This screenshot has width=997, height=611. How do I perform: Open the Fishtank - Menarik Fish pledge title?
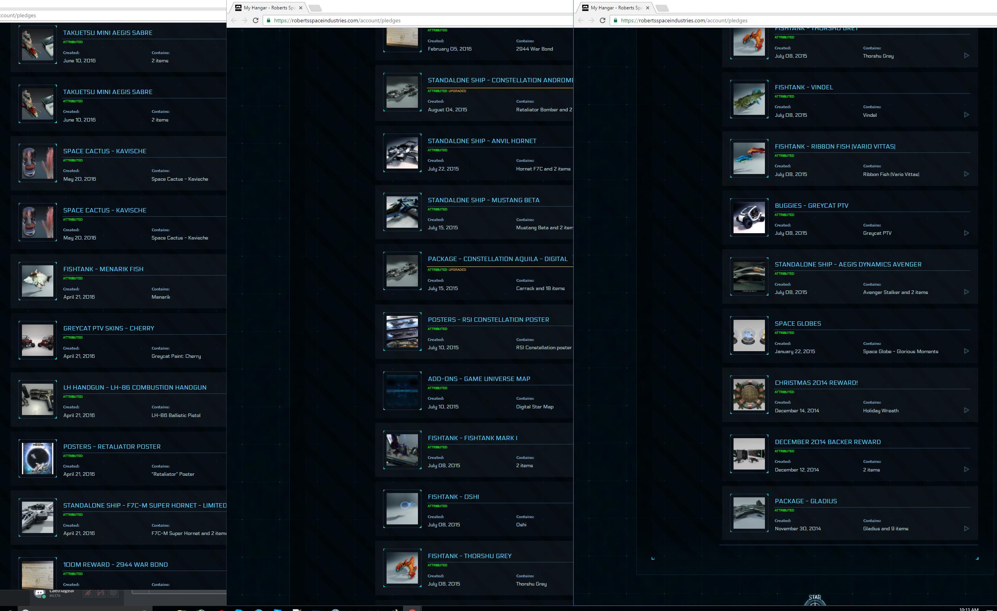[103, 269]
